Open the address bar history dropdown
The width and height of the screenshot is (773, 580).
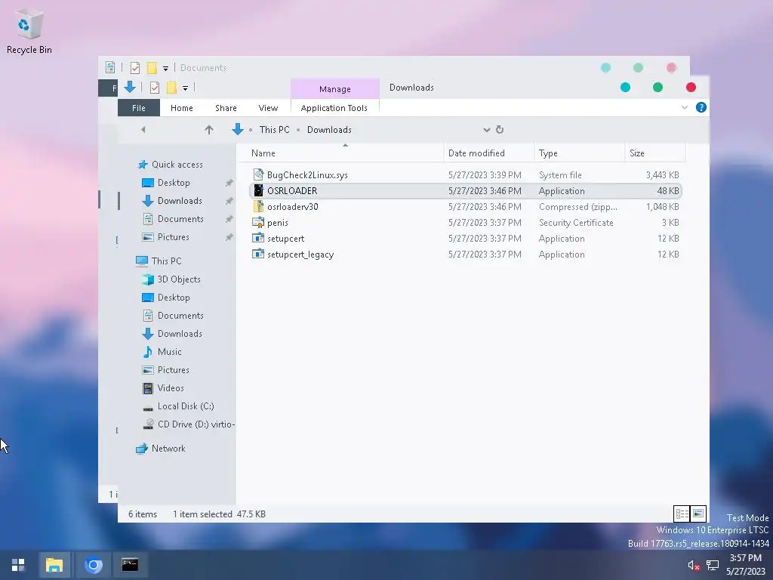point(487,130)
